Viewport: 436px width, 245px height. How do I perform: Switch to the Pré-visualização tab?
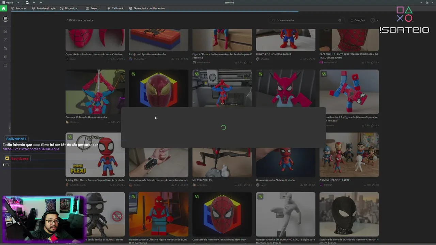[44, 8]
